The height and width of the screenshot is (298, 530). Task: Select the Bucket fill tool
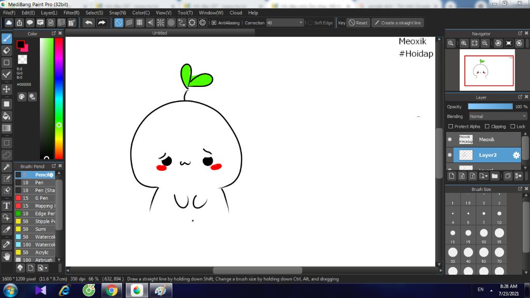[x=7, y=115]
